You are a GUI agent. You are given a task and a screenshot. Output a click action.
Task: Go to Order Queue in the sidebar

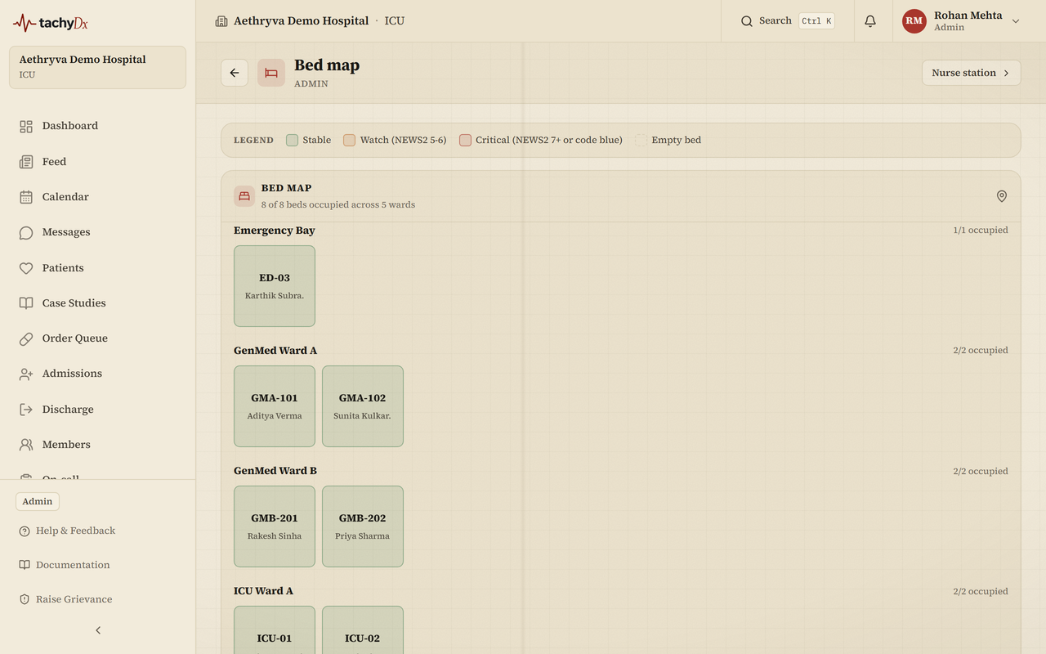[97, 338]
